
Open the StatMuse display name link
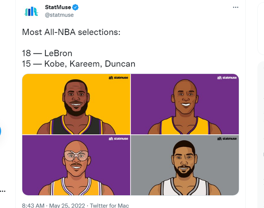57,7
